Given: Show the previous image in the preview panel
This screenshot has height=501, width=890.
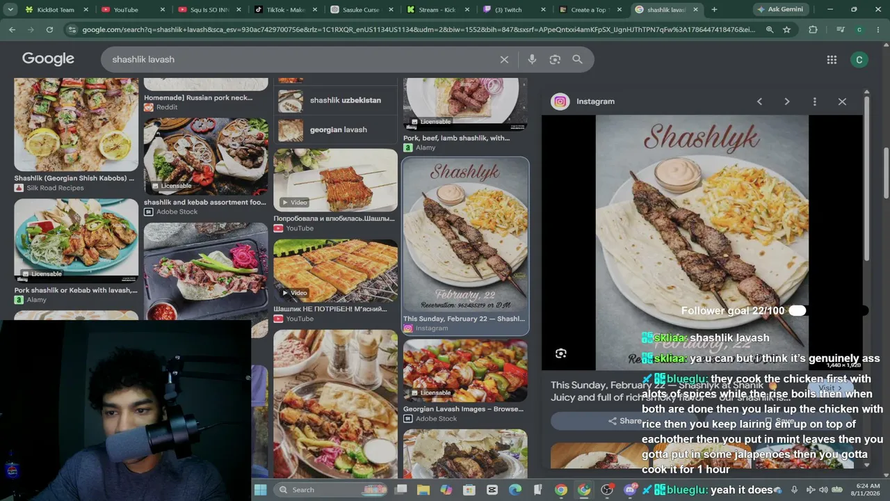Looking at the screenshot, I should click(x=759, y=102).
